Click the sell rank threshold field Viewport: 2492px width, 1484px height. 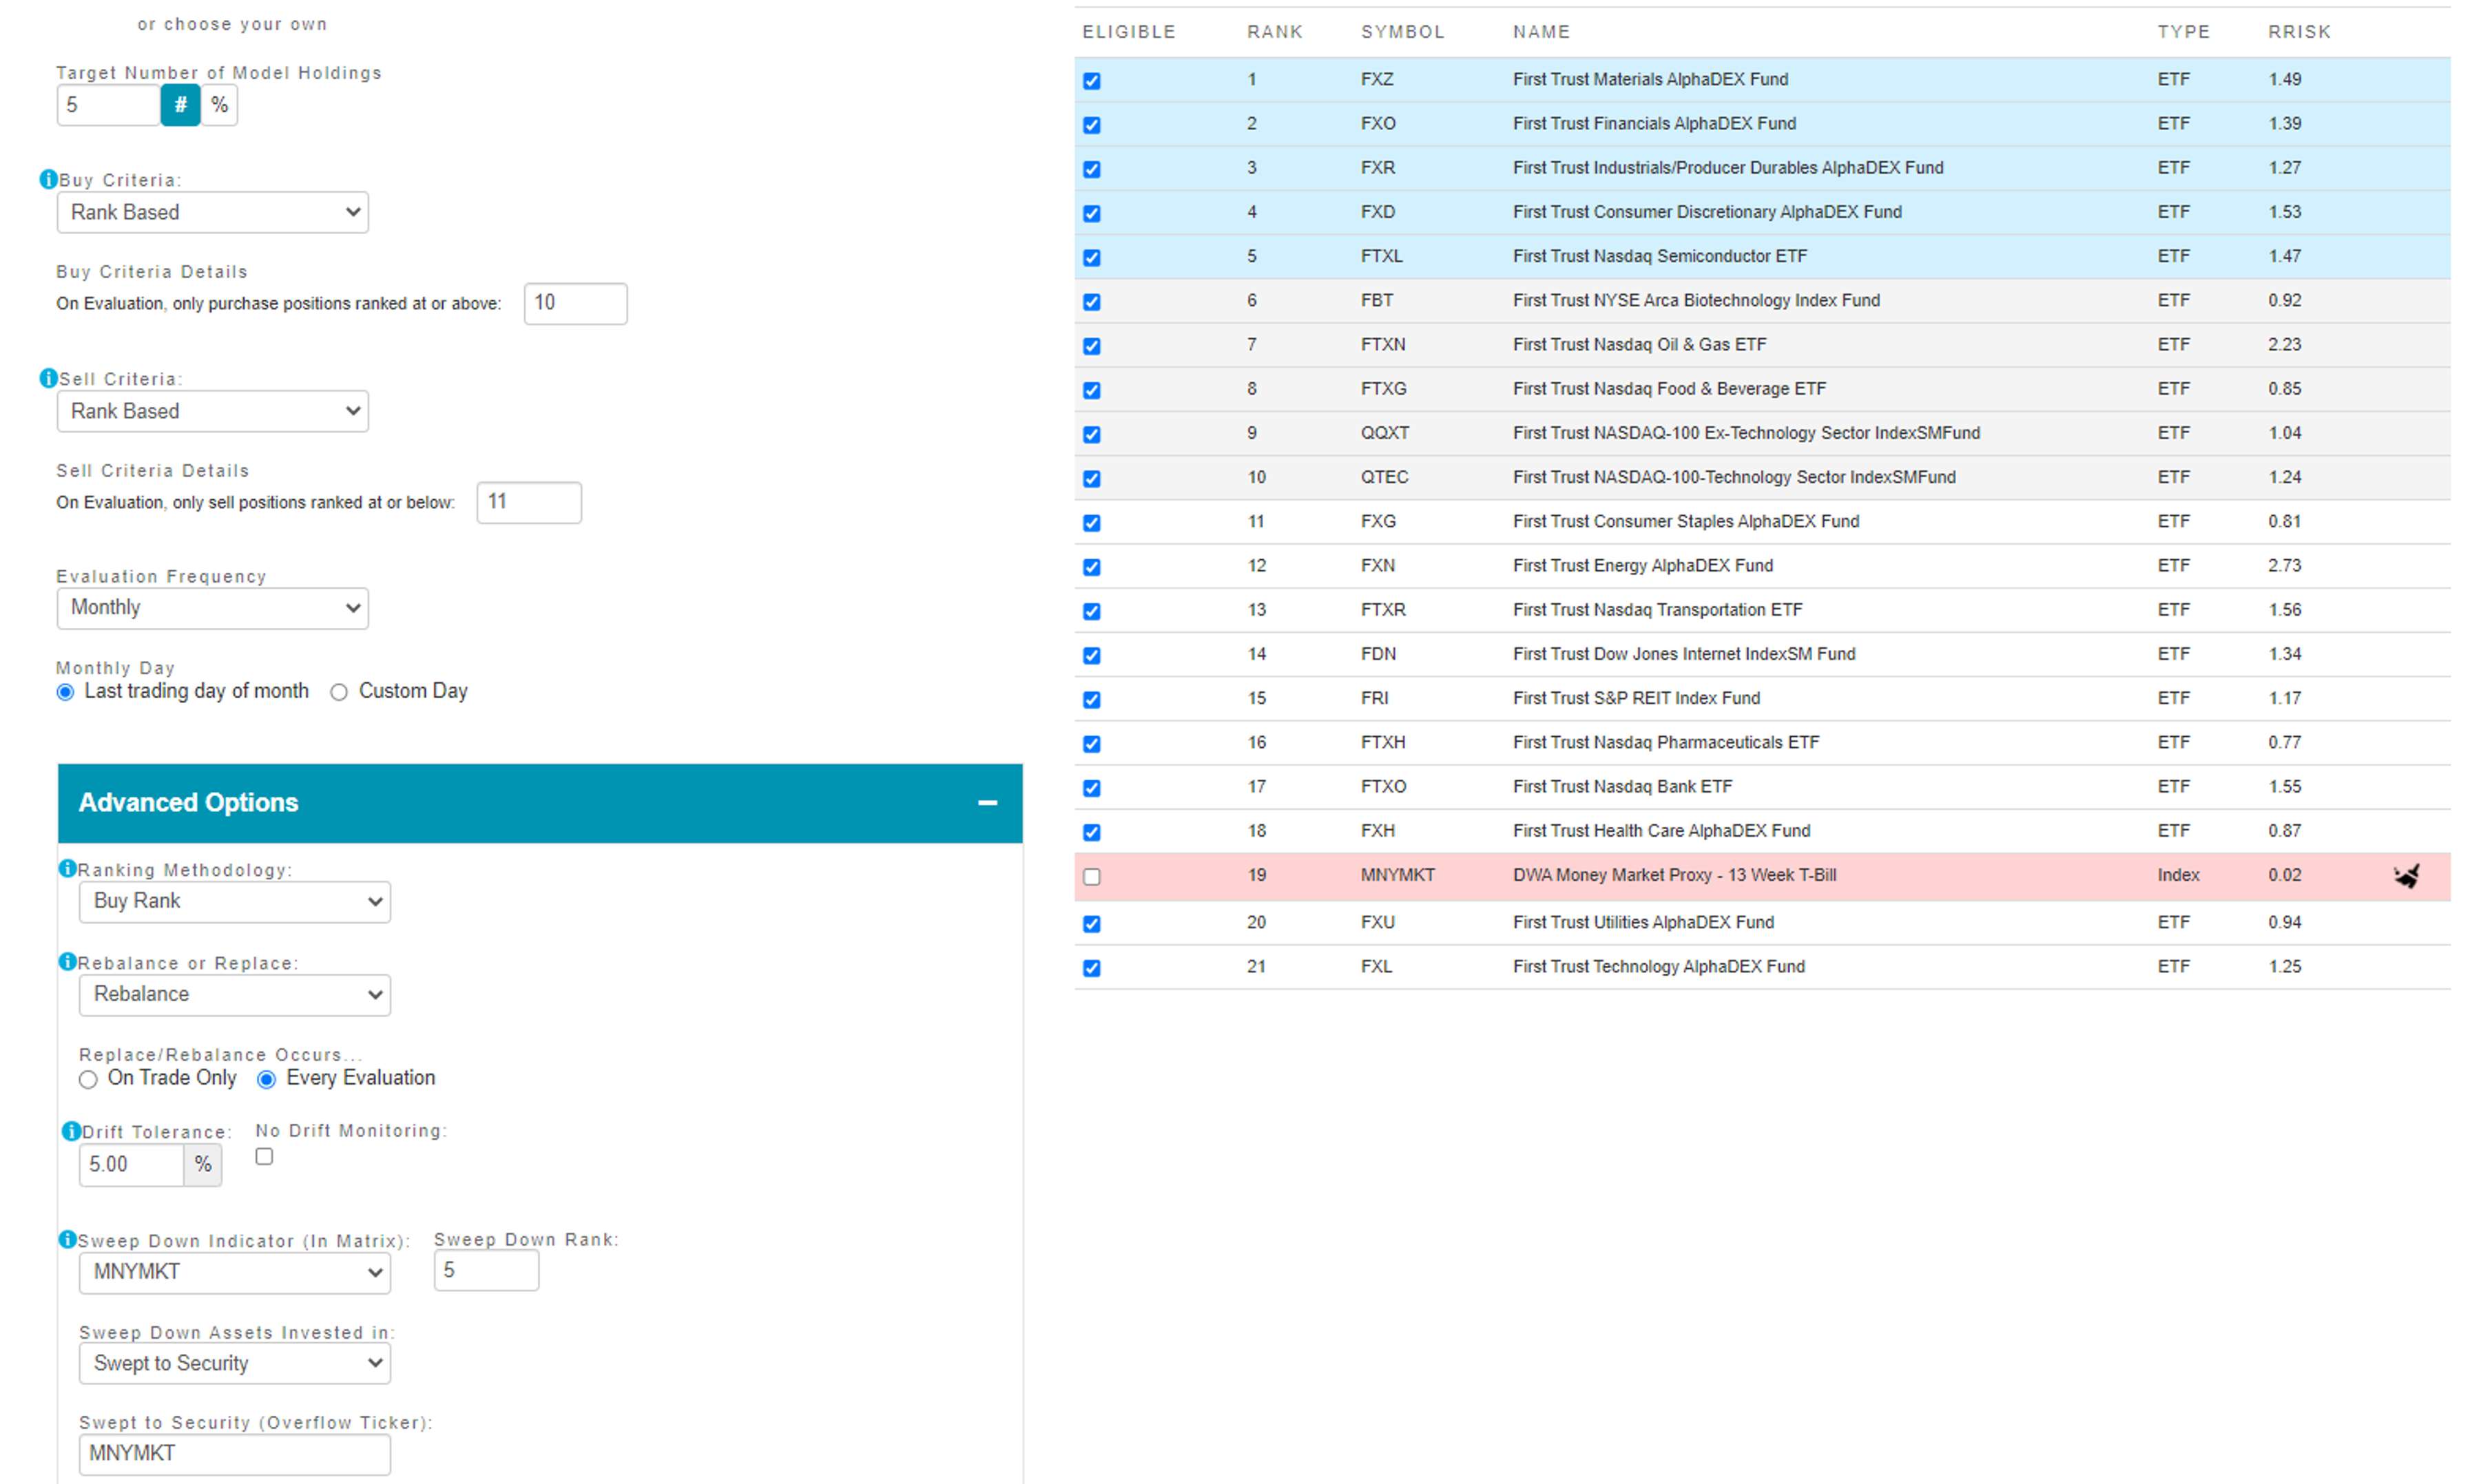coord(529,502)
